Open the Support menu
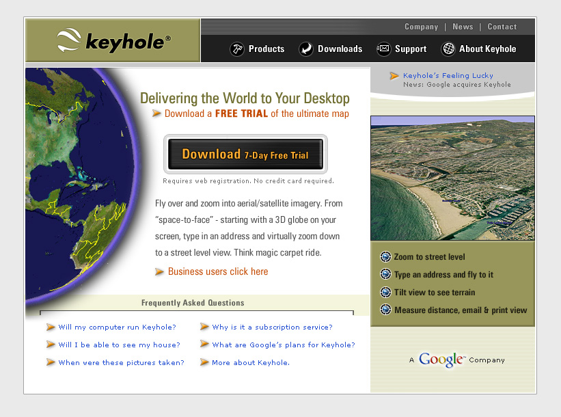The height and width of the screenshot is (417, 561). pyautogui.click(x=411, y=49)
